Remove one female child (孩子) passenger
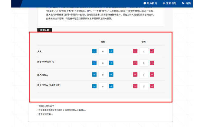 135,63
